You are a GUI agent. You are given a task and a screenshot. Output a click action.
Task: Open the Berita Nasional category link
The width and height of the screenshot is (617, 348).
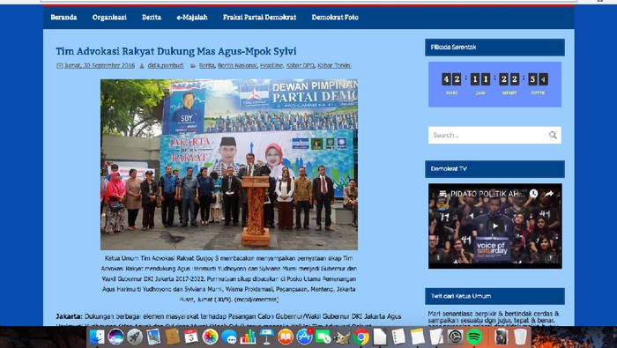237,66
